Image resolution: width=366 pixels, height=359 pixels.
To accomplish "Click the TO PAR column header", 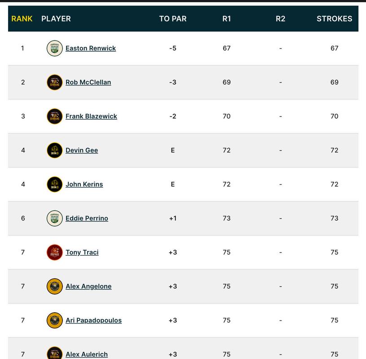I will pyautogui.click(x=173, y=18).
